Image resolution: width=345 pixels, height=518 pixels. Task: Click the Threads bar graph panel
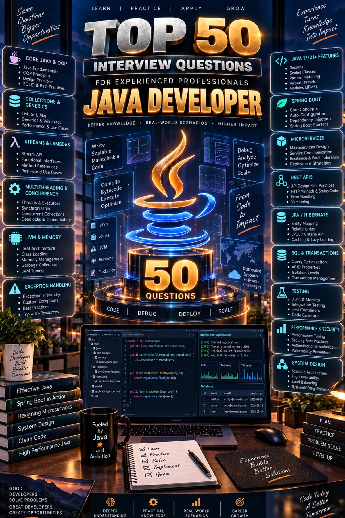click(x=252, y=372)
